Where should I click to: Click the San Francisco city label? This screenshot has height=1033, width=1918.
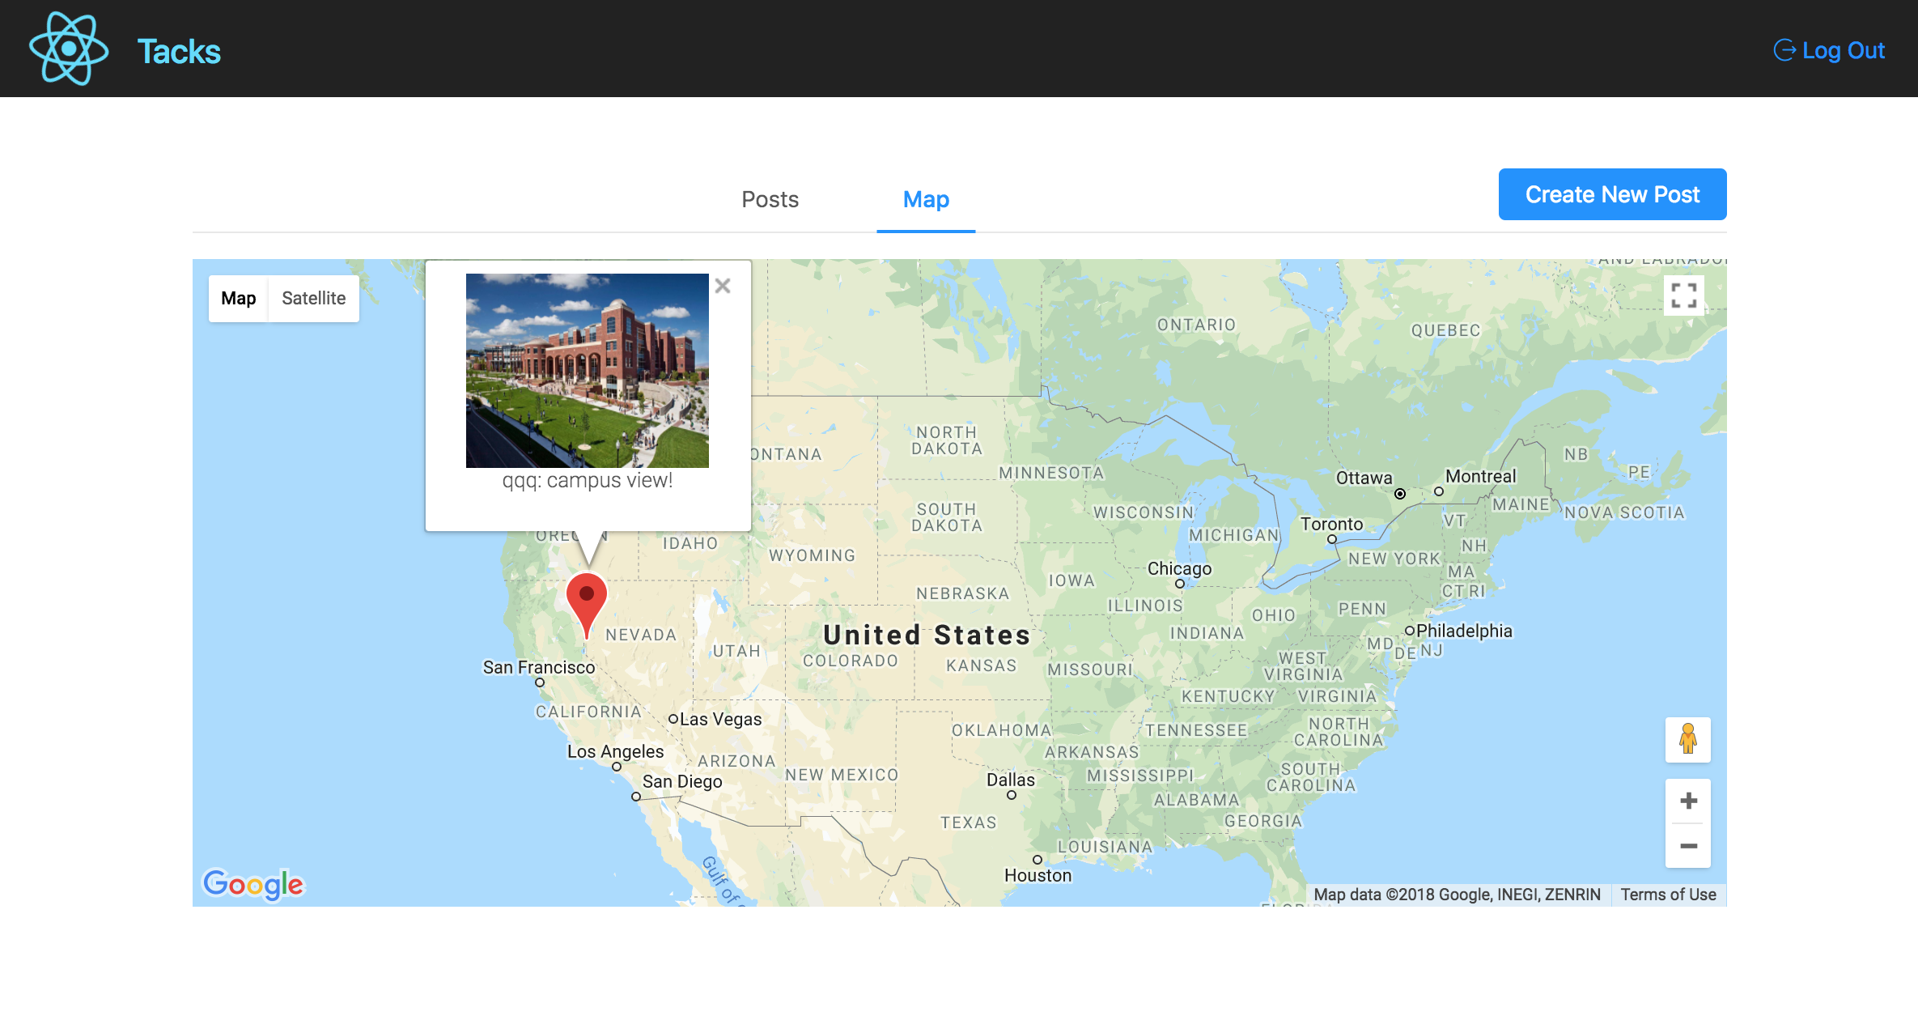click(539, 667)
